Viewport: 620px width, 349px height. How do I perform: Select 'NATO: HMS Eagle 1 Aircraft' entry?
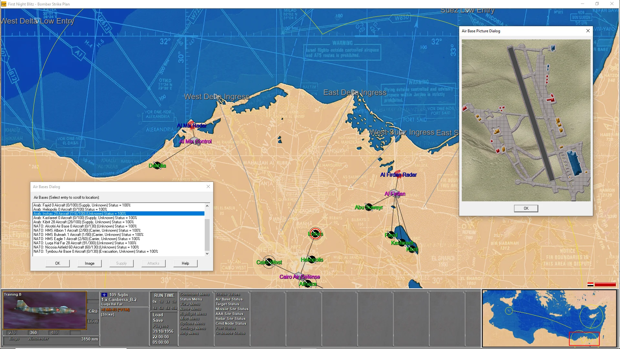point(119,239)
